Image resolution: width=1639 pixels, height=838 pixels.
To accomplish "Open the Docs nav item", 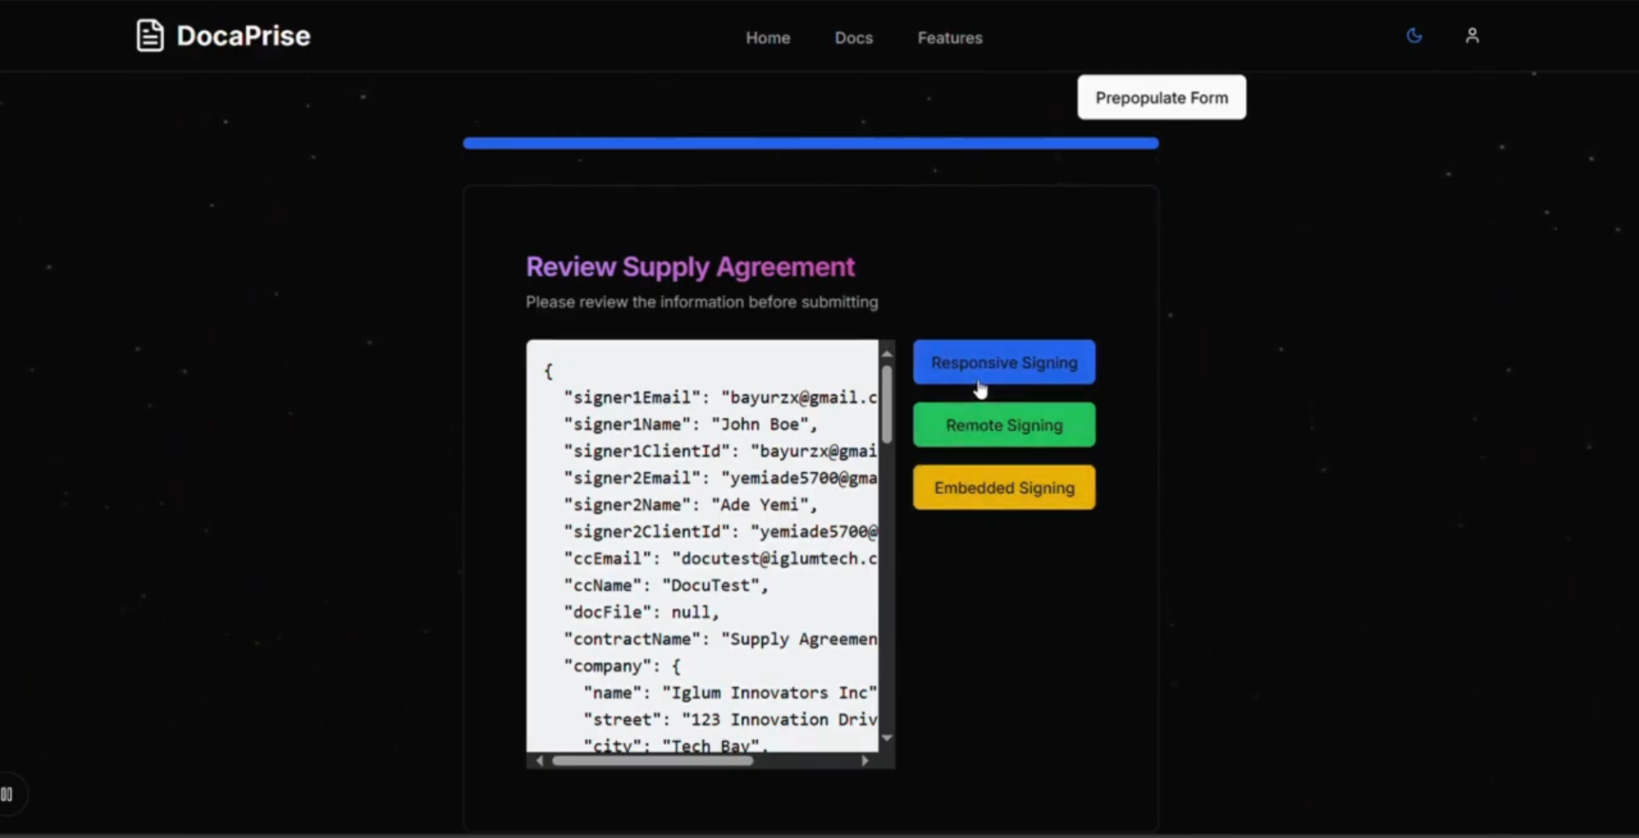I will click(853, 38).
